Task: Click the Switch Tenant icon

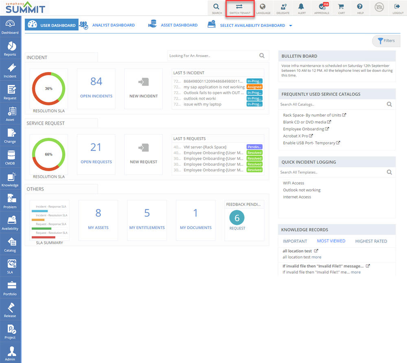Action: [239, 8]
